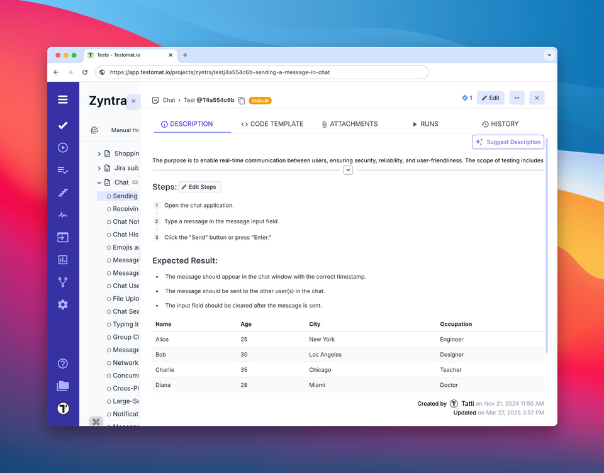604x473 pixels.
Task: Select the Network test item
Action: (x=123, y=362)
